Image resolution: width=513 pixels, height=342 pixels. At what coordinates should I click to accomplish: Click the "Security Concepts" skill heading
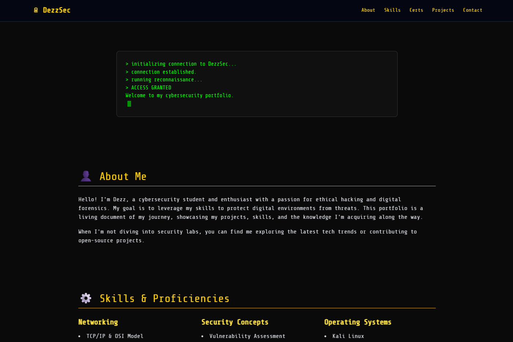pos(235,322)
